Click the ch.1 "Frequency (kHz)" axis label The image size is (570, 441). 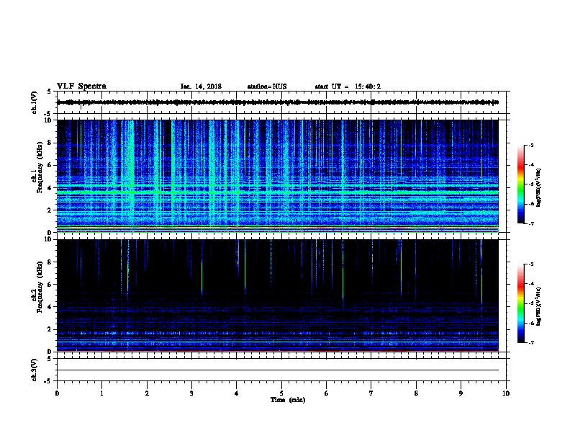(x=40, y=168)
